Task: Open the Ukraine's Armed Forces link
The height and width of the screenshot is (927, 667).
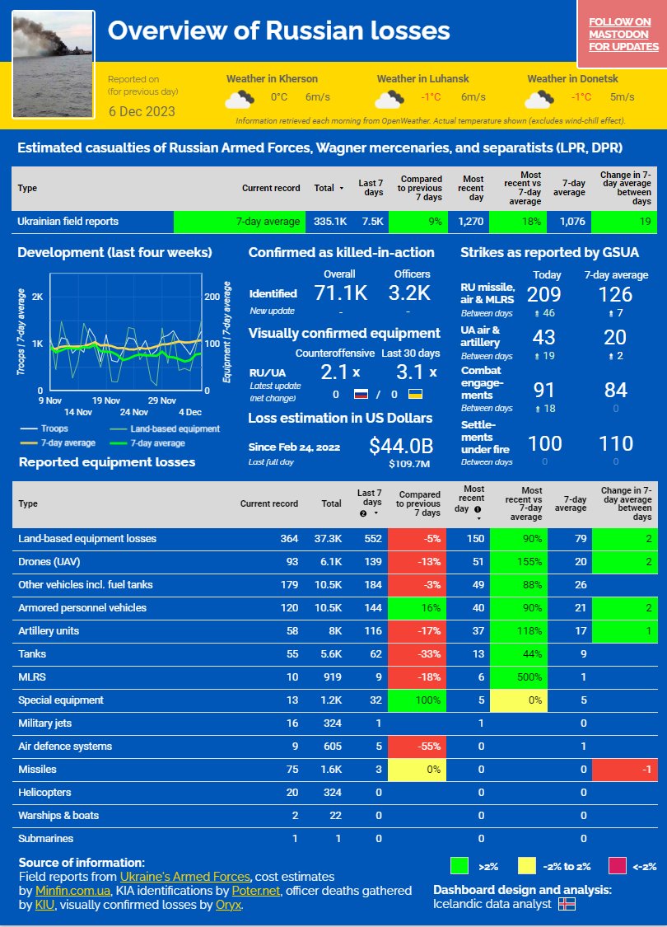Action: point(185,877)
